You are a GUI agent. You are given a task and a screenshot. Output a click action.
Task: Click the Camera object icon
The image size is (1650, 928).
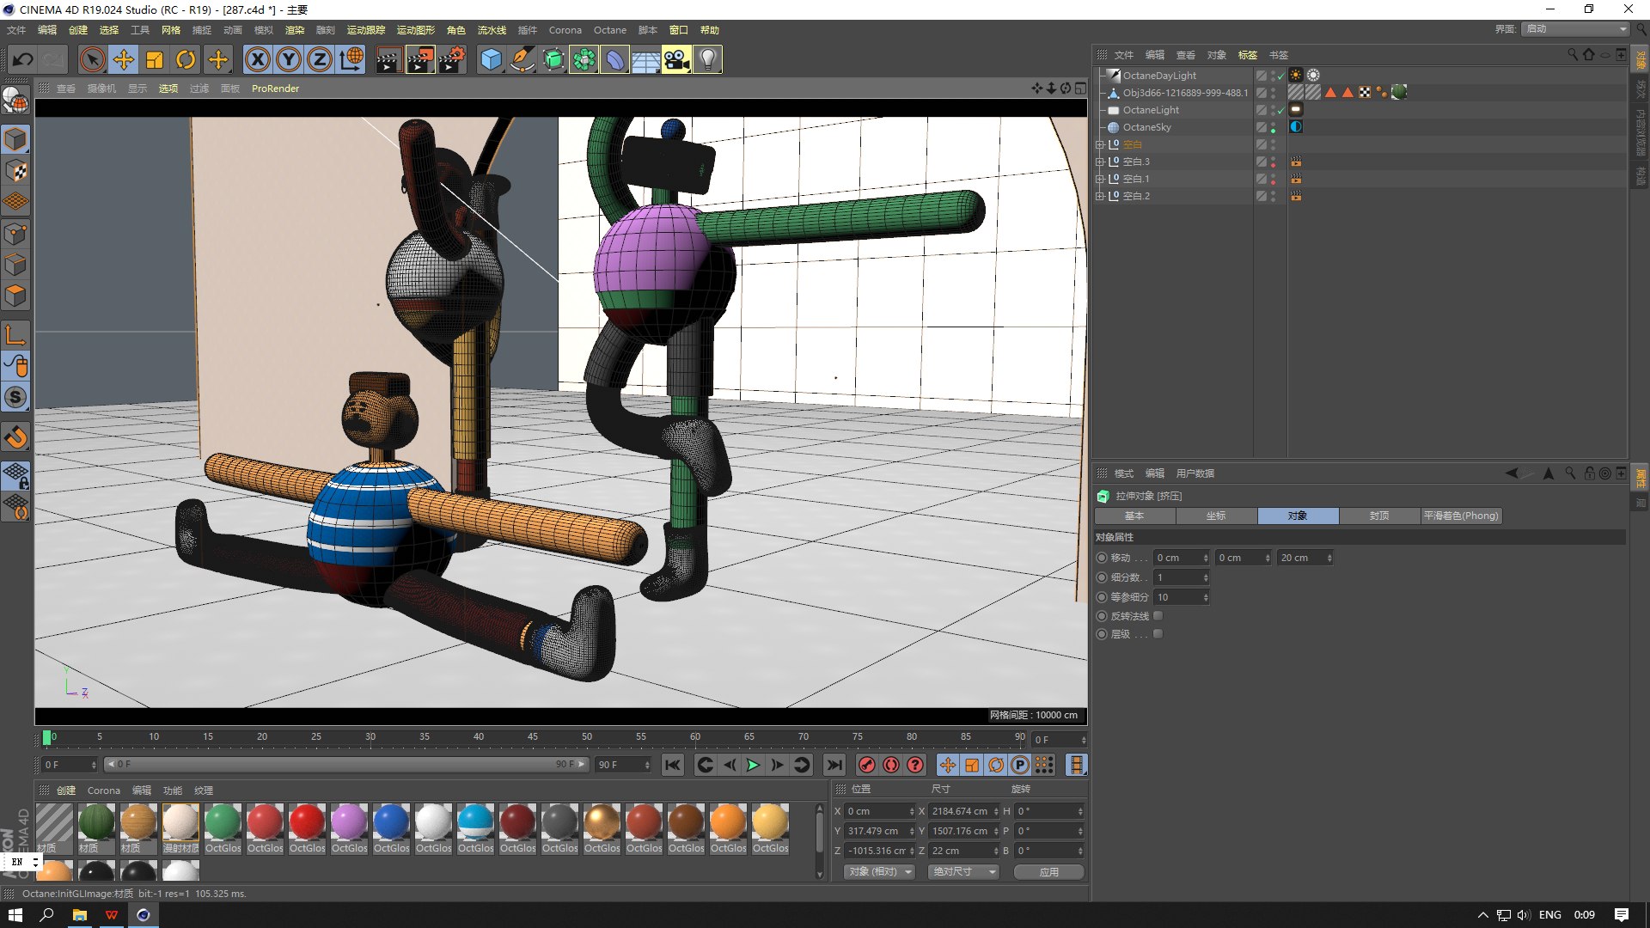[x=676, y=59]
